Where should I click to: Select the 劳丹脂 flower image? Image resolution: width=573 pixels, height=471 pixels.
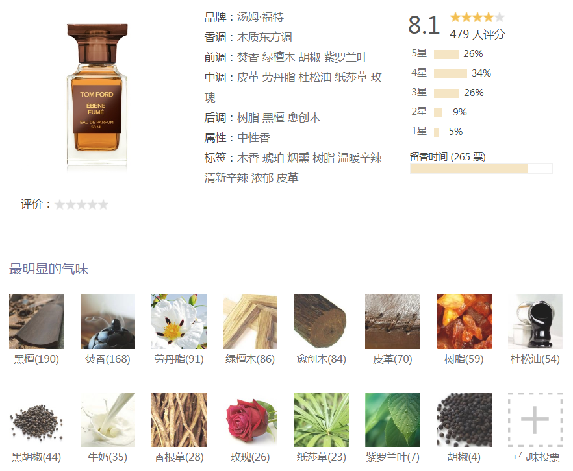(179, 321)
